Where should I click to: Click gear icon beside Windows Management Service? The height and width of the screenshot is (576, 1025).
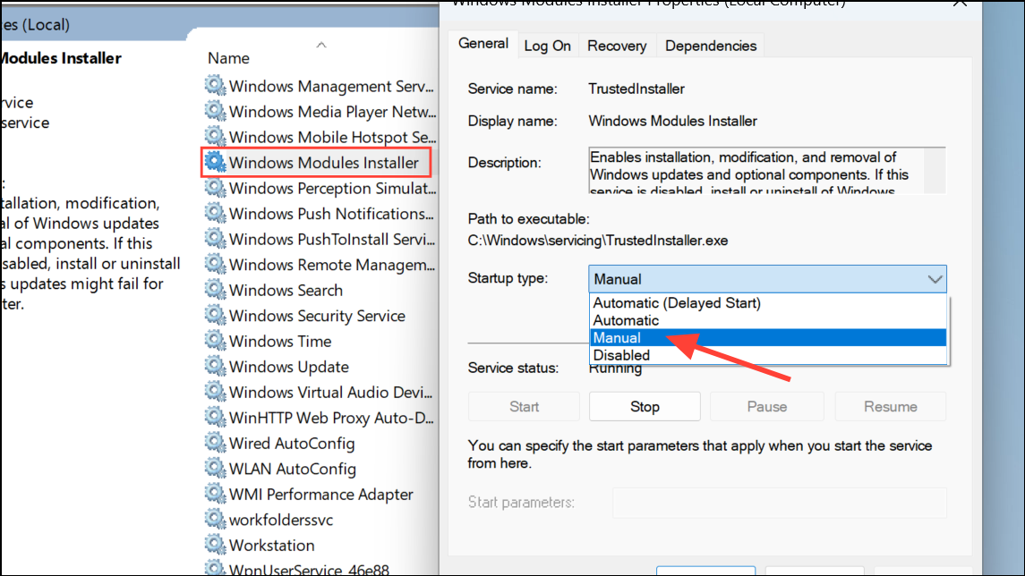pos(215,85)
